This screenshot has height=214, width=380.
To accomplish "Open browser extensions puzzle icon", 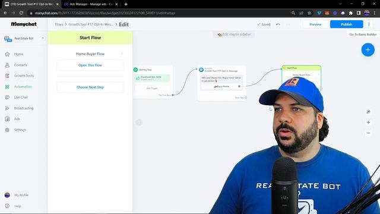I will click(x=351, y=13).
